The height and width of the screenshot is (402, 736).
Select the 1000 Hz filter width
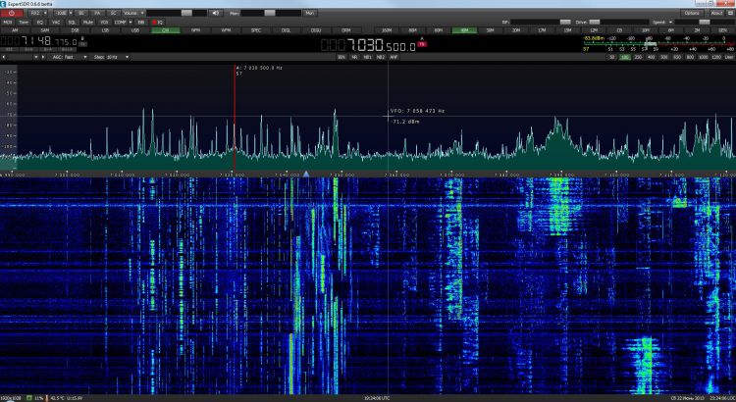tap(703, 57)
